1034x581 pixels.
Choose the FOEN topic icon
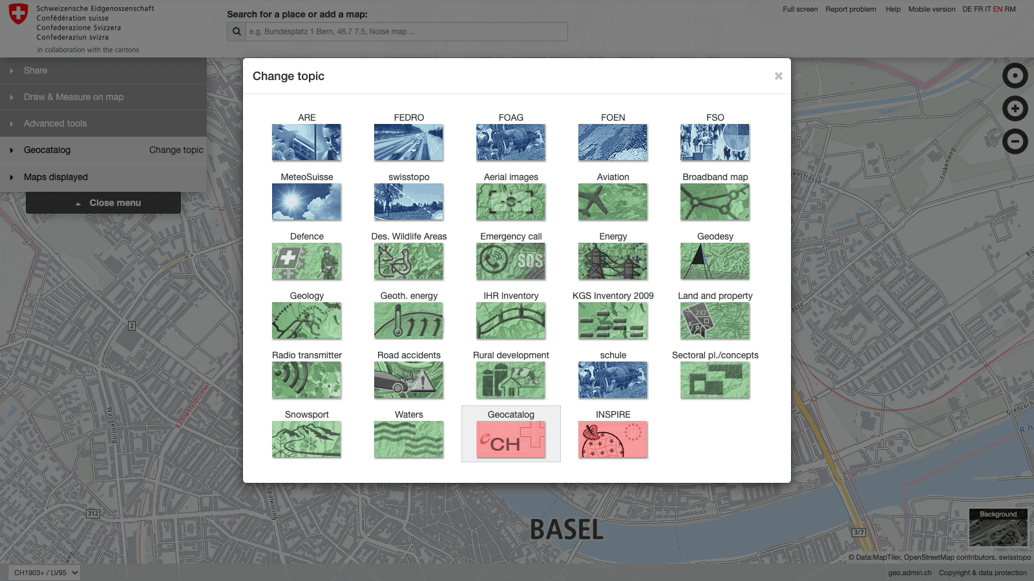point(613,142)
